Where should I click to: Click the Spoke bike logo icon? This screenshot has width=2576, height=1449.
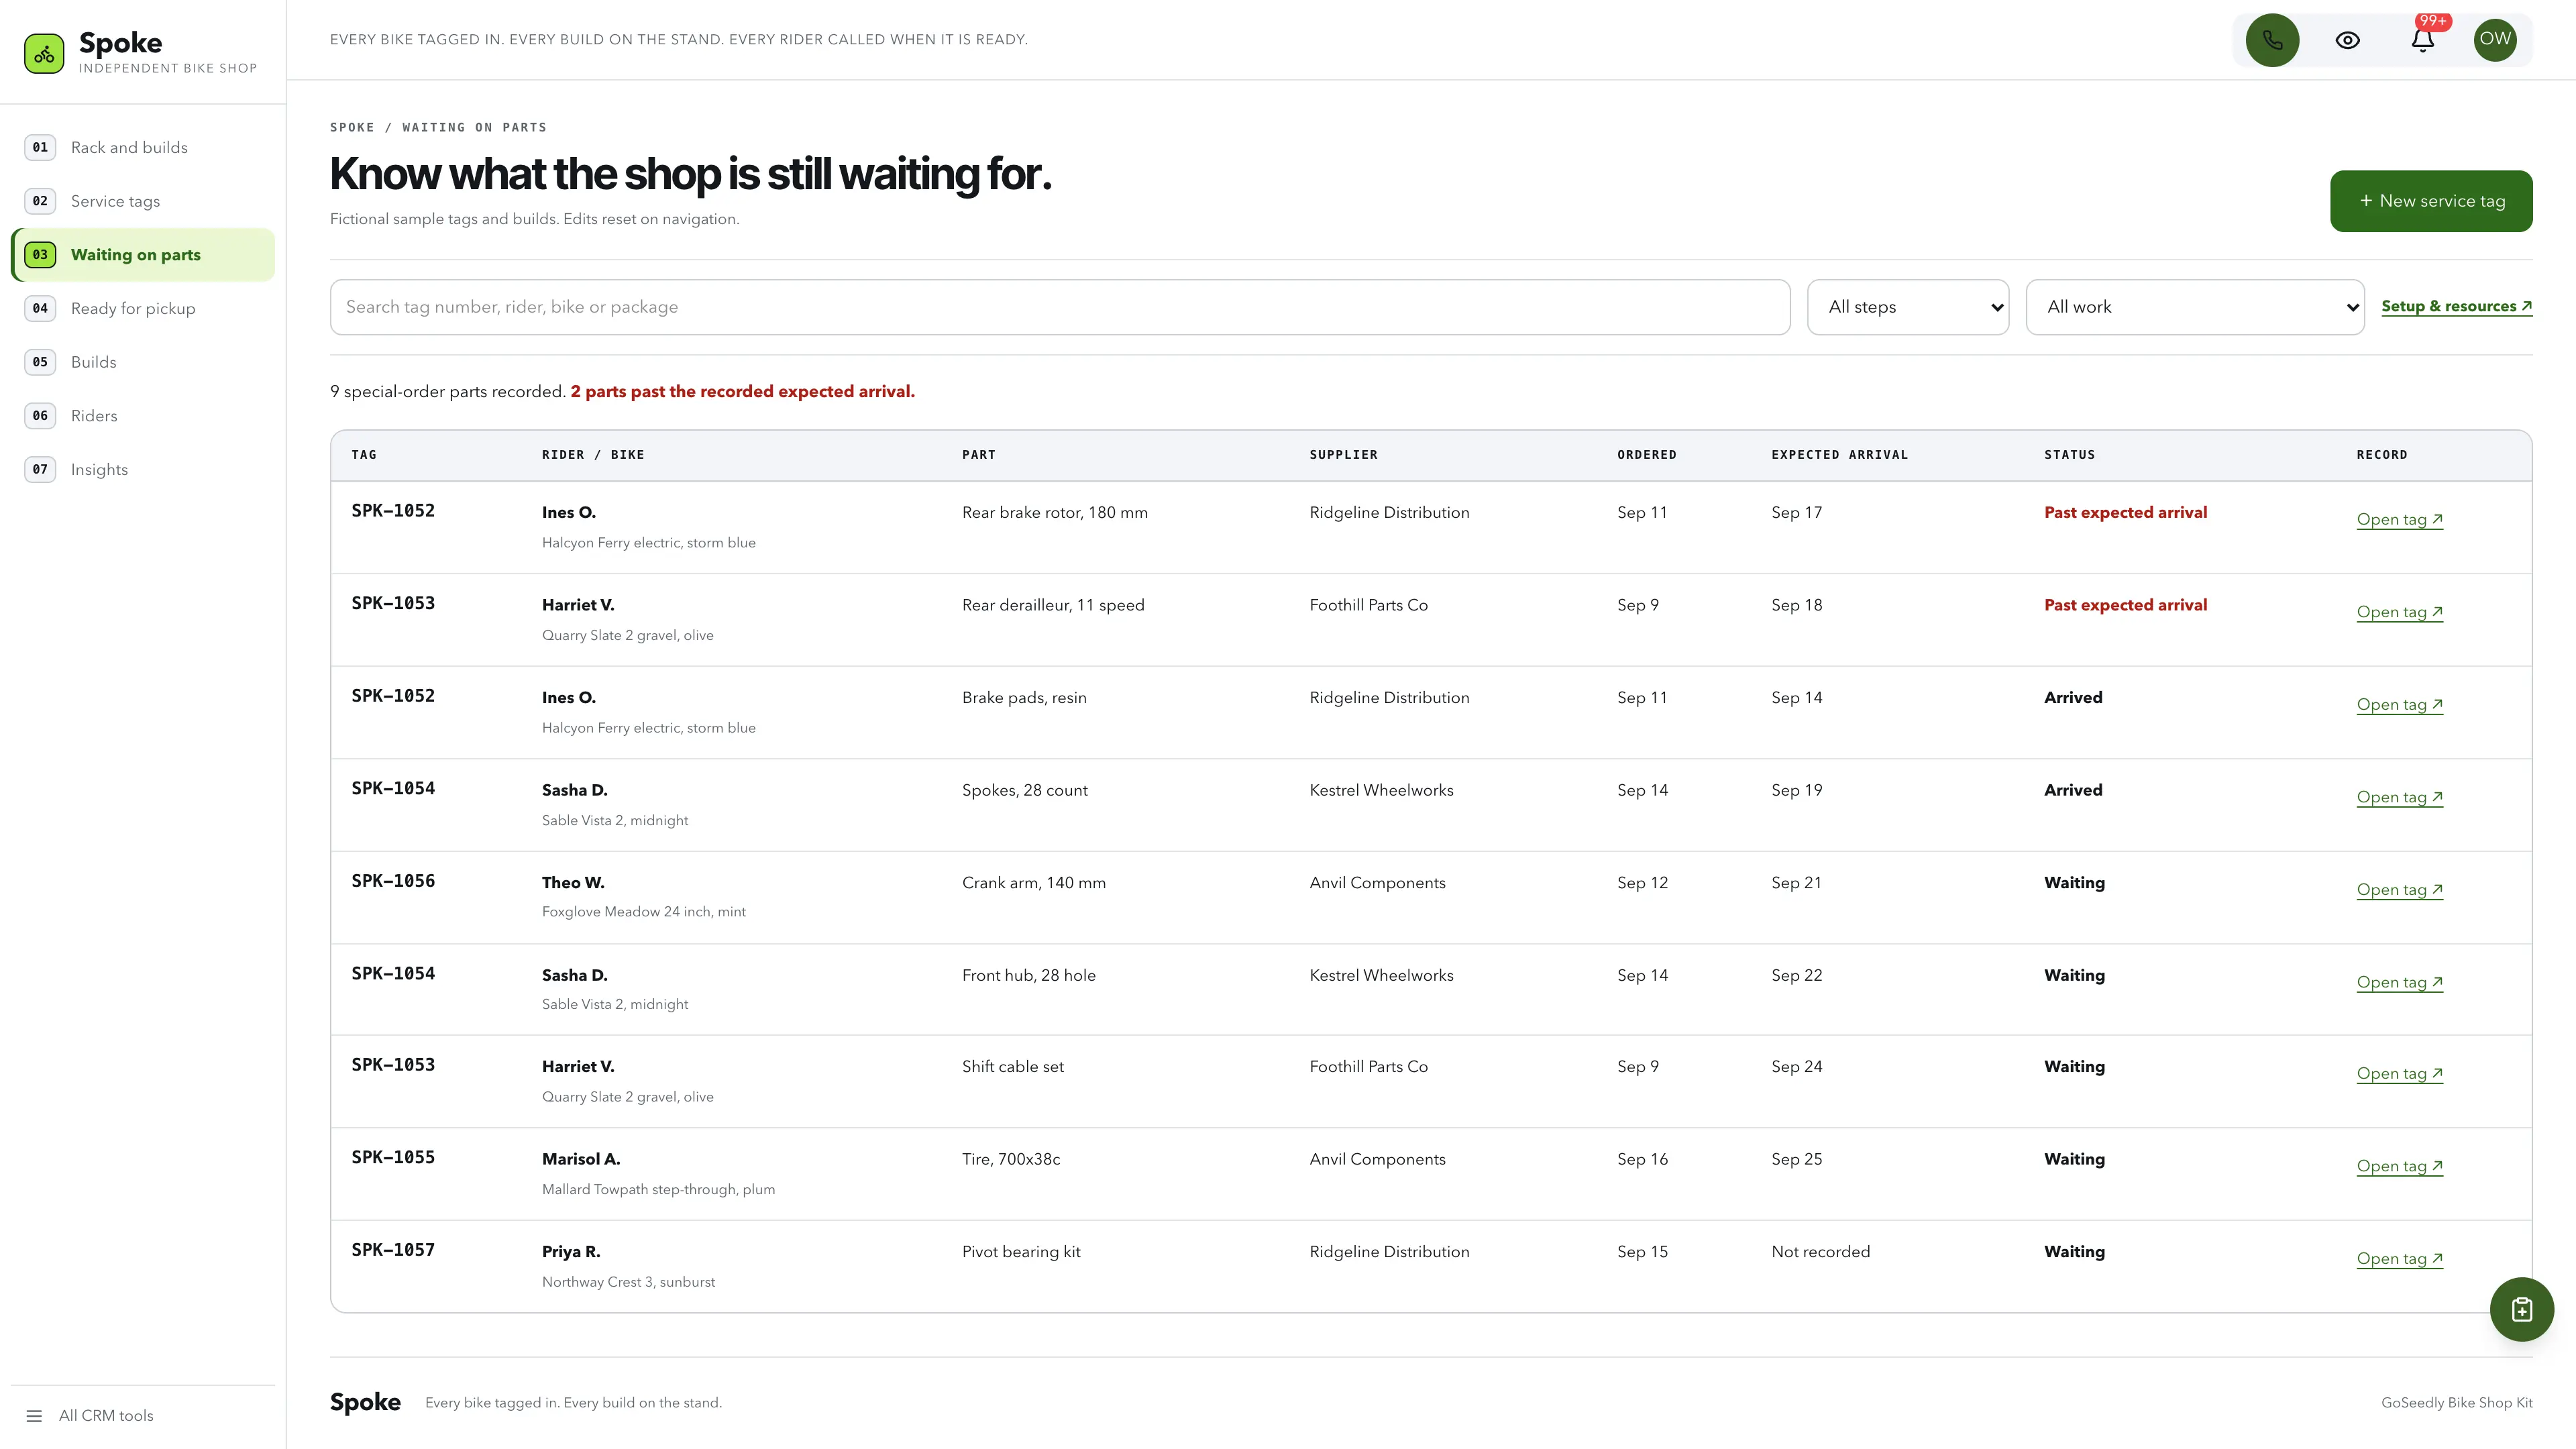[x=44, y=54]
